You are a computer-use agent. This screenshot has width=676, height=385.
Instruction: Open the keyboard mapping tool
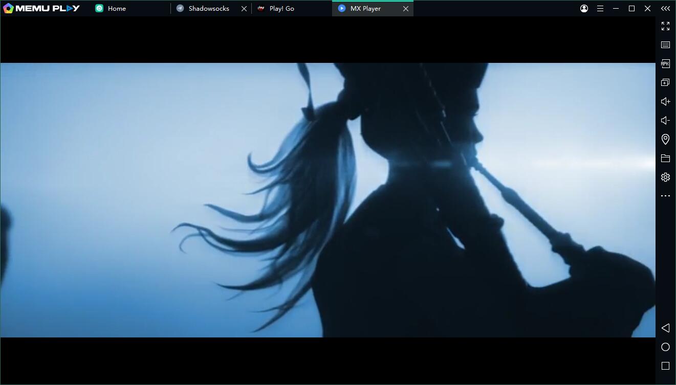(x=665, y=44)
